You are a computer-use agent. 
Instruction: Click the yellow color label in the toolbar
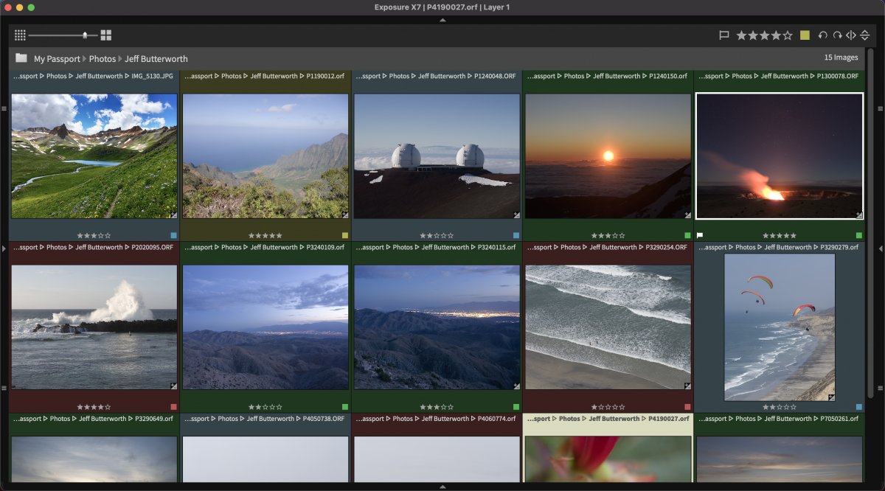[x=805, y=35]
